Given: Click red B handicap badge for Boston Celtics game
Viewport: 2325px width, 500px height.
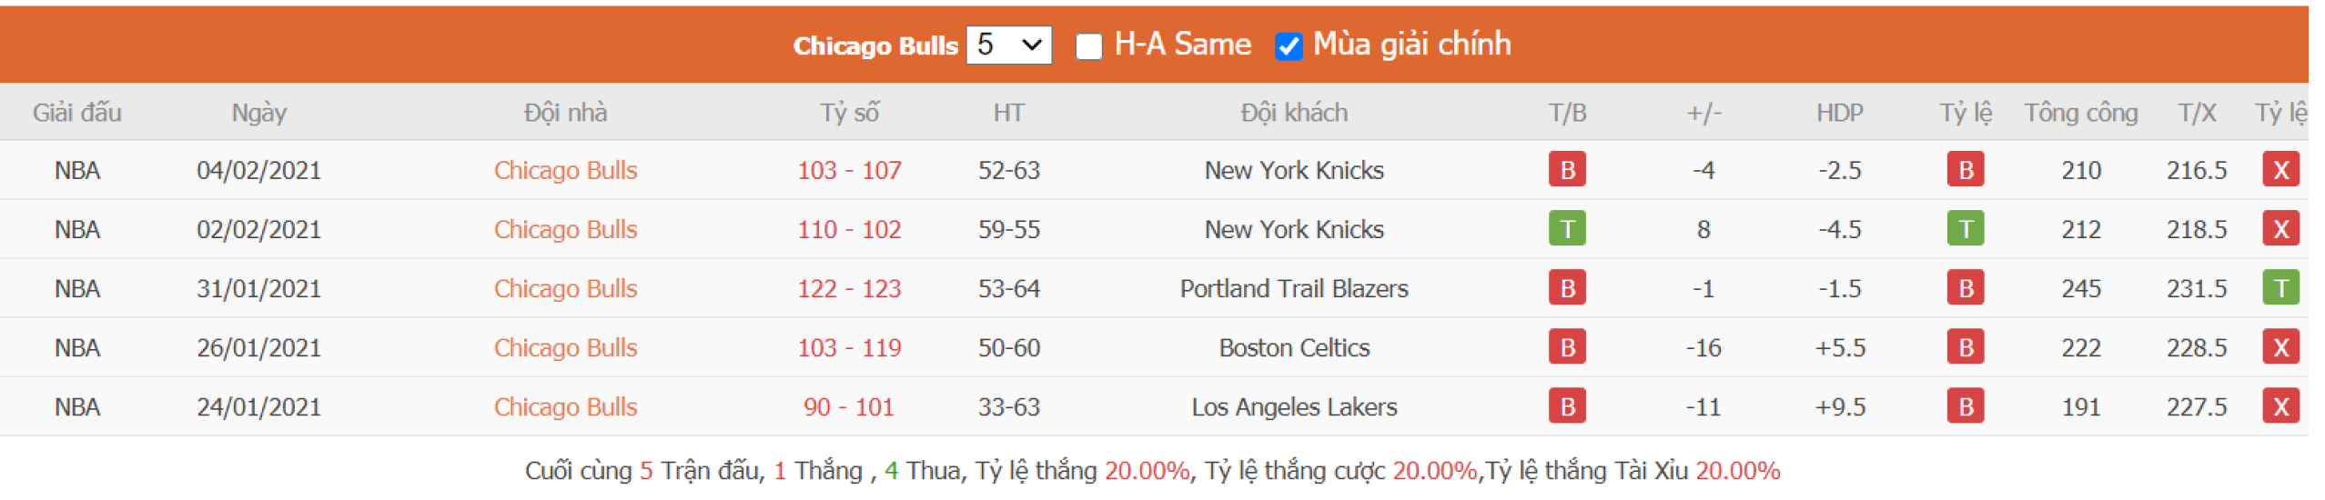Looking at the screenshot, I should (1965, 347).
